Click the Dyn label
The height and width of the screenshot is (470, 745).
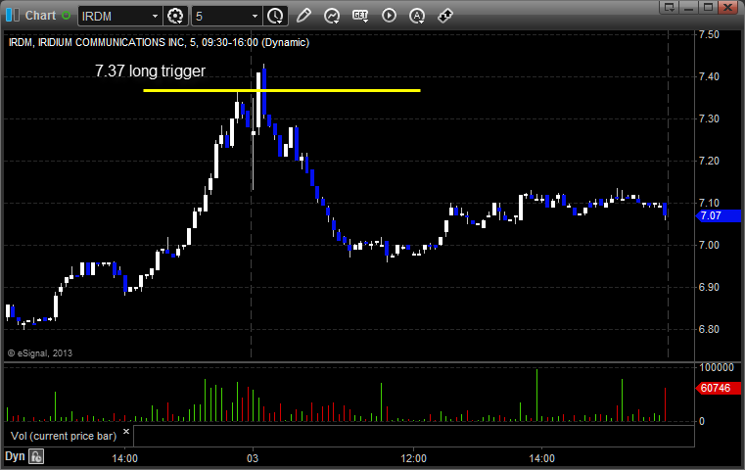[x=15, y=456]
